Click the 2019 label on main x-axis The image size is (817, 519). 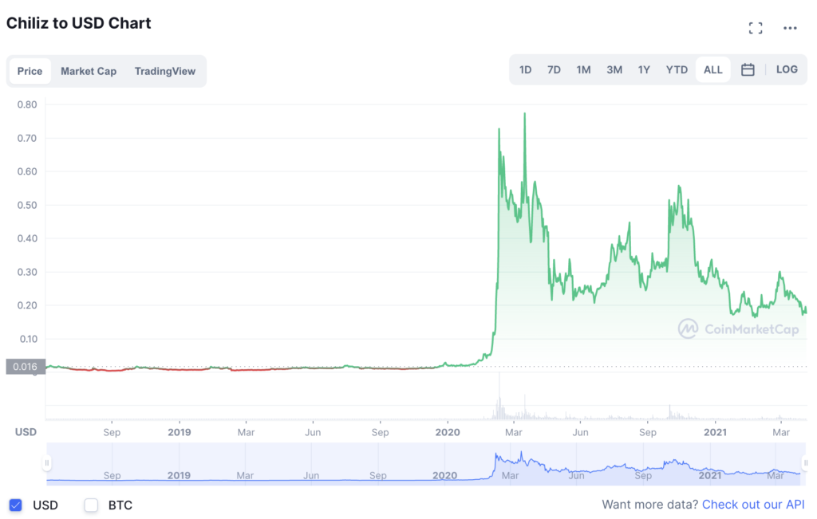[x=180, y=432]
